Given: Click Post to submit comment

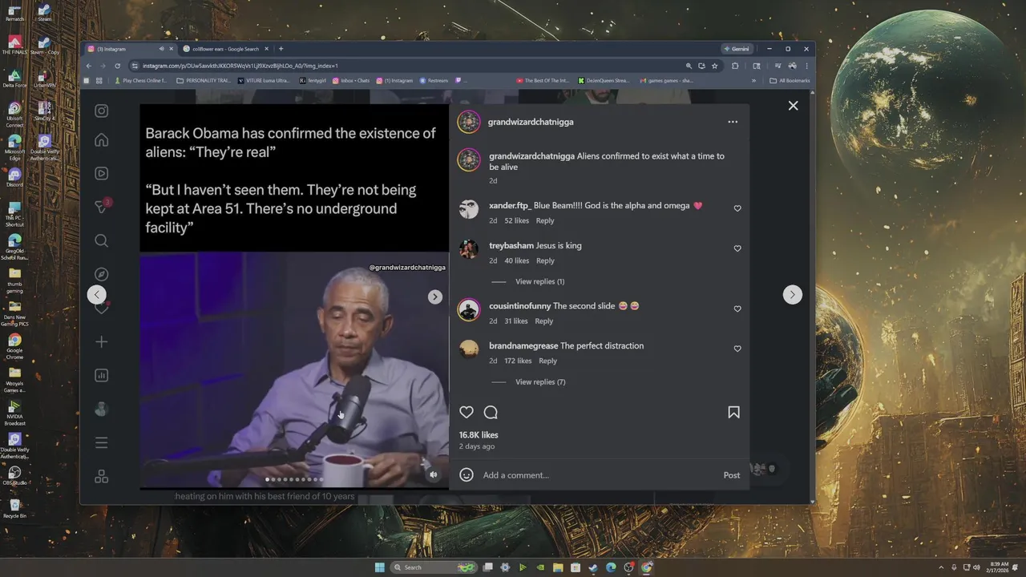Looking at the screenshot, I should (732, 475).
